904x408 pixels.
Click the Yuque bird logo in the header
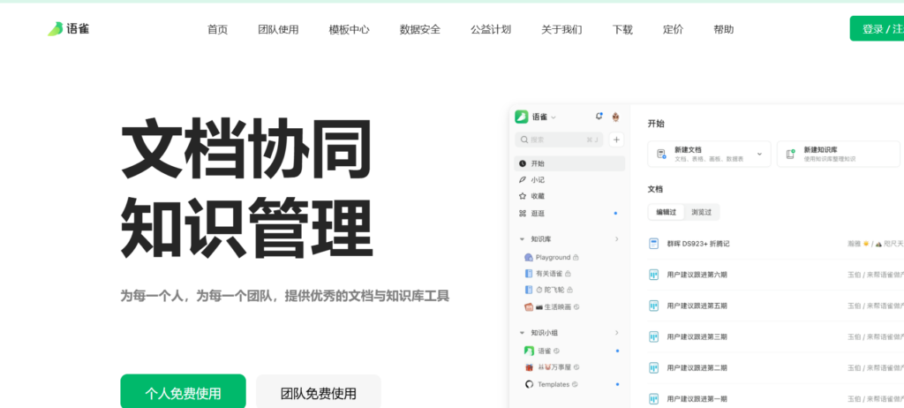55,29
